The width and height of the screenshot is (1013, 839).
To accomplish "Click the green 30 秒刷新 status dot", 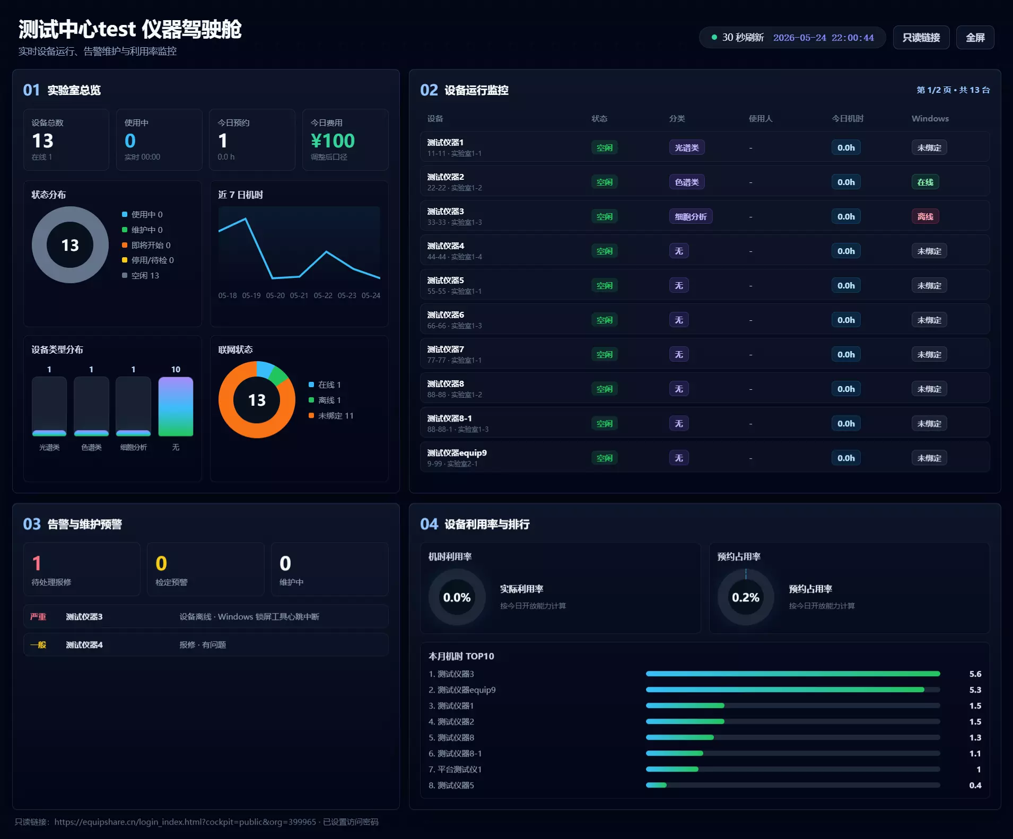I will [x=714, y=38].
